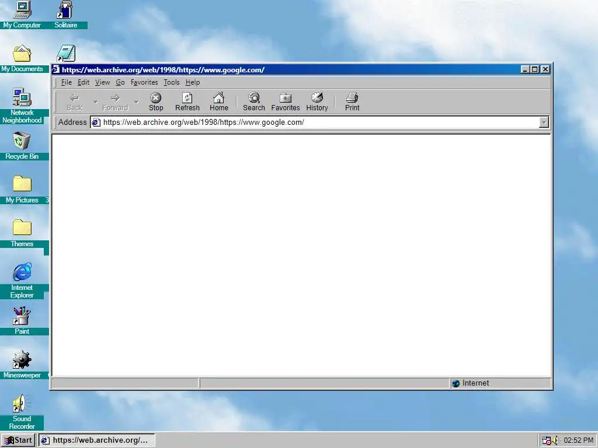Select Network Neighborhood desktop icon
Screen dimensions: 598x448
click(x=22, y=106)
